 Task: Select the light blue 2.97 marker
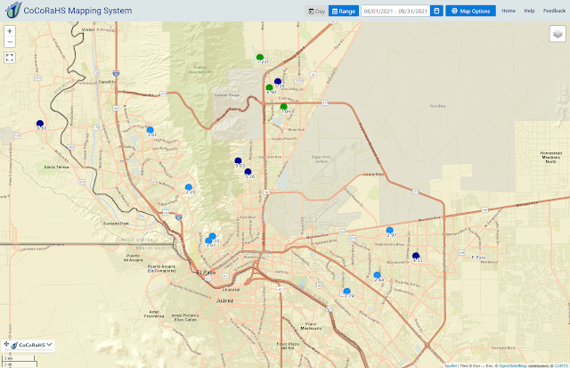(x=390, y=230)
